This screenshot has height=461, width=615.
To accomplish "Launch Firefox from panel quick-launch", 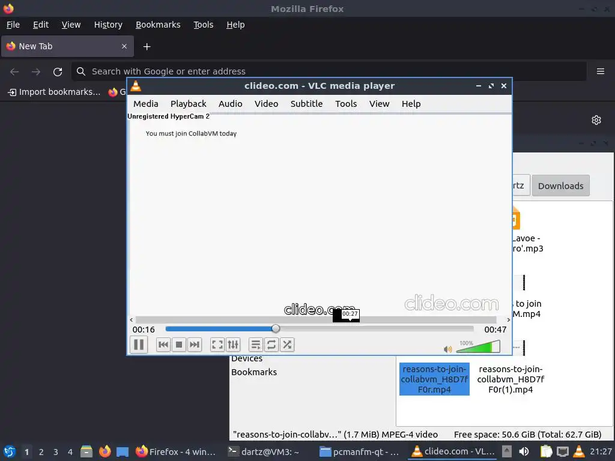I will click(105, 451).
